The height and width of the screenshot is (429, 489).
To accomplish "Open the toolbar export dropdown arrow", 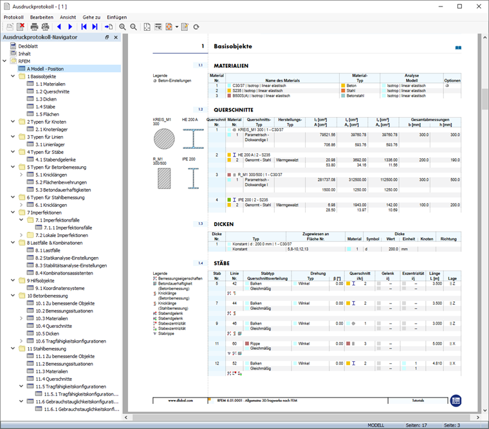I will click(176, 27).
